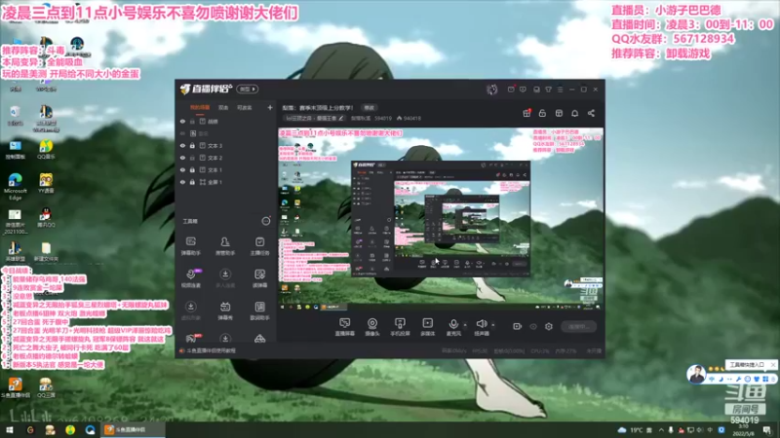780x438 pixels.
Task: Toggle visibility eye of 文本 3 layer
Action: pyautogui.click(x=182, y=145)
